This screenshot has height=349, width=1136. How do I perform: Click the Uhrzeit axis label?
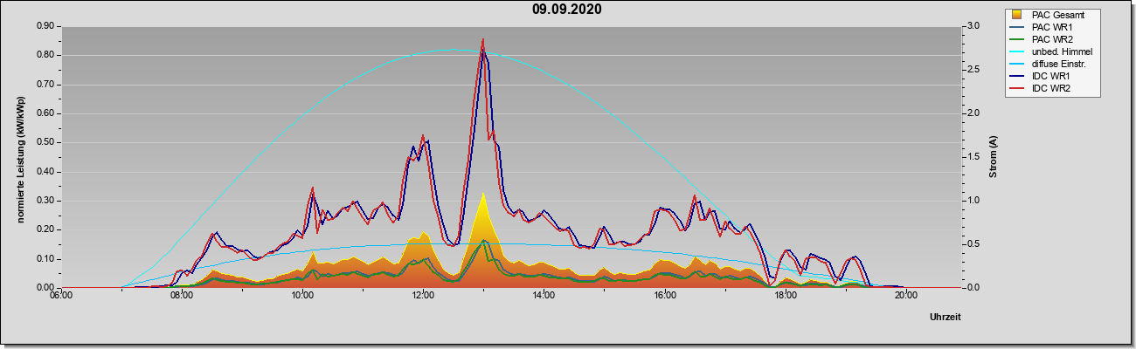(946, 318)
